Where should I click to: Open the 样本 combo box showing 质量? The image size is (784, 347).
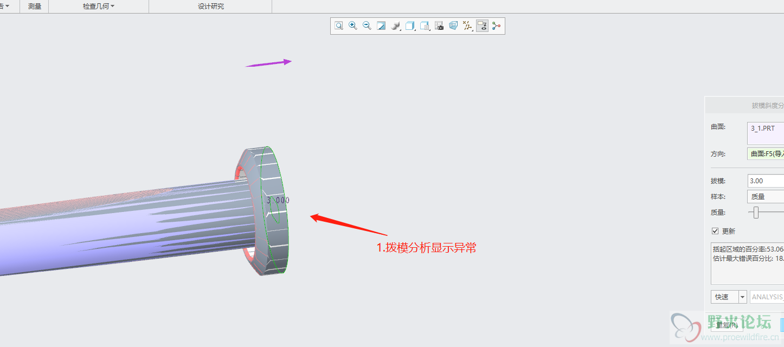[766, 197]
